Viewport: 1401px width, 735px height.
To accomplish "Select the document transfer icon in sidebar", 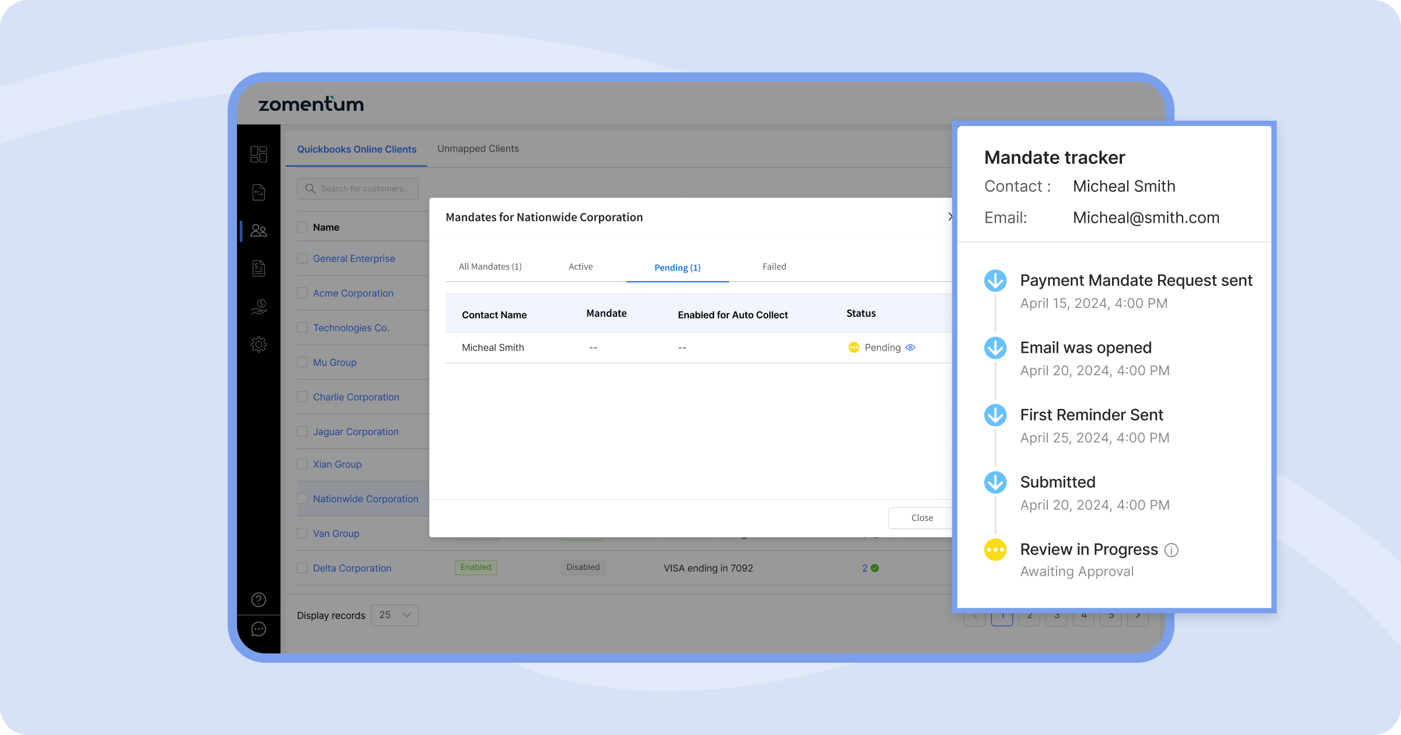I will coord(259,192).
